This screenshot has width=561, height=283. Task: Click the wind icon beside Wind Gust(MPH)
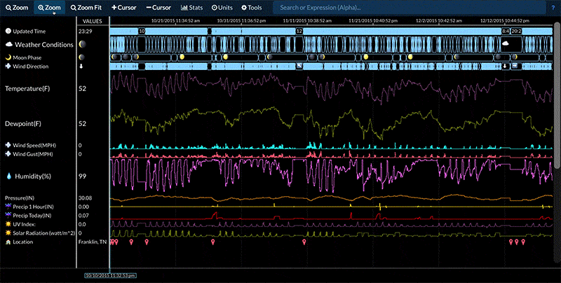click(8, 154)
